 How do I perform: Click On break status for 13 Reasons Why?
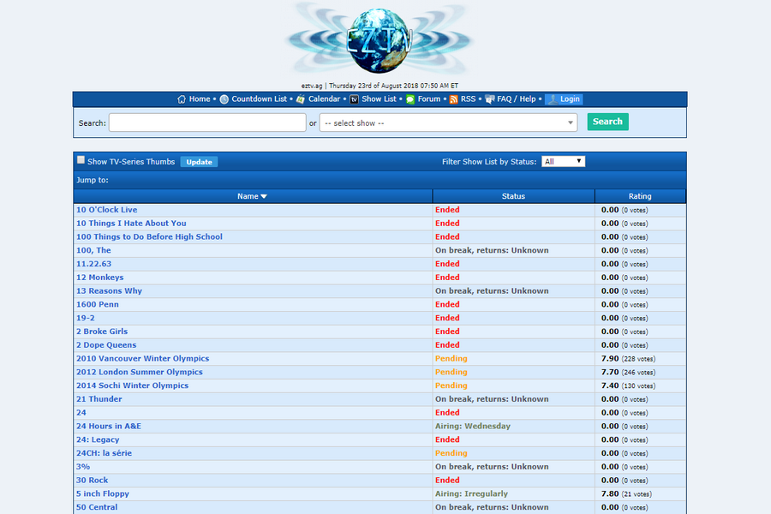coord(492,290)
